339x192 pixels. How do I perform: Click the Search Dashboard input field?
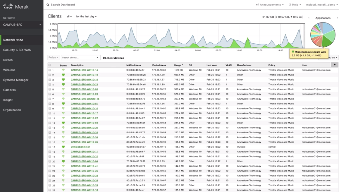pyautogui.click(x=63, y=5)
